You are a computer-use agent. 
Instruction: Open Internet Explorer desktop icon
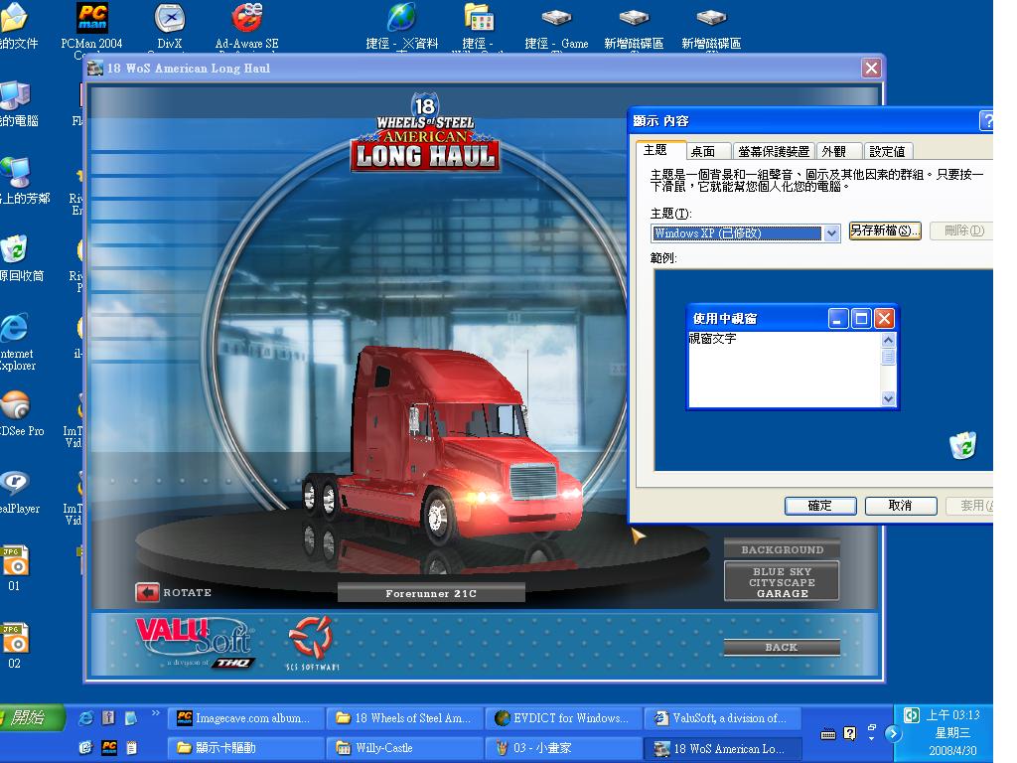click(x=14, y=328)
